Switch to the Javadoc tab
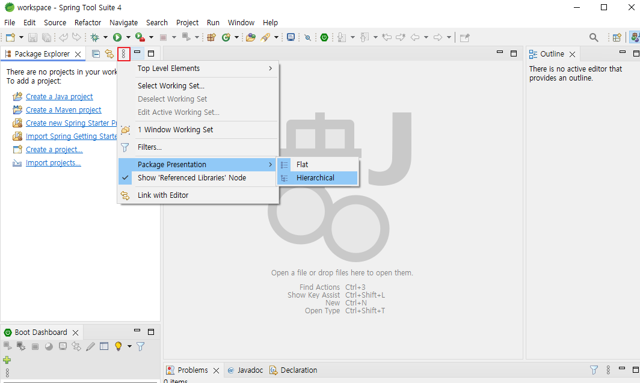 pos(245,370)
